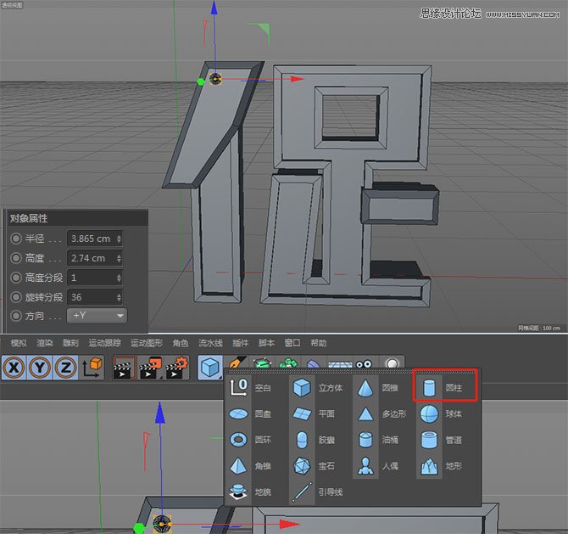Screen dimensions: 568x534
Task: Open the 雕刻 menu
Action: click(x=70, y=343)
